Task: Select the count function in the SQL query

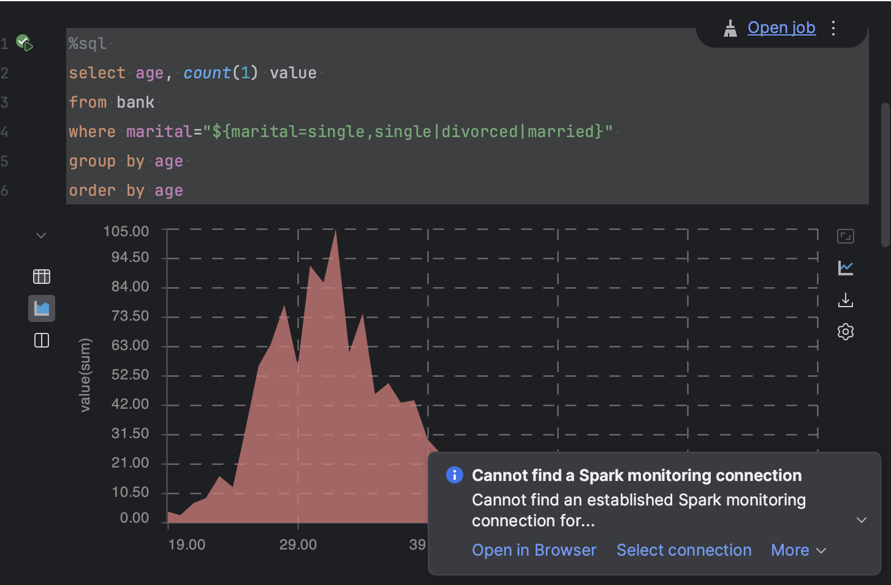Action: [207, 72]
